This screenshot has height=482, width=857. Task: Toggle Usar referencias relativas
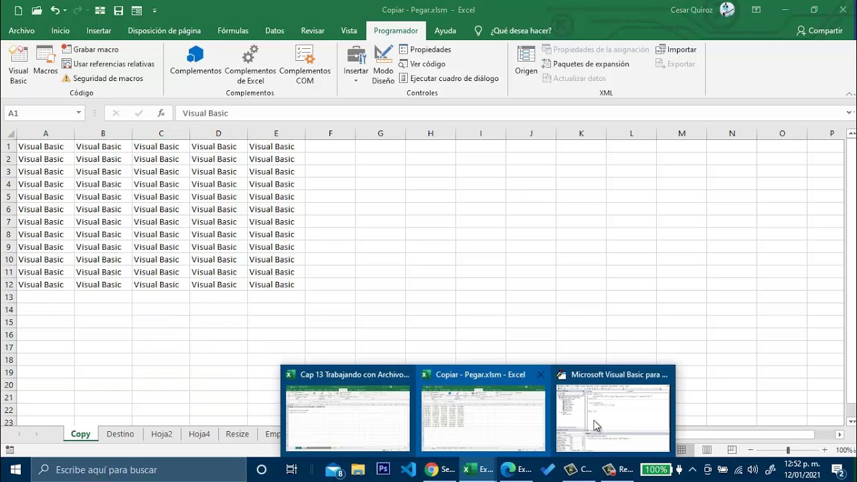108,64
